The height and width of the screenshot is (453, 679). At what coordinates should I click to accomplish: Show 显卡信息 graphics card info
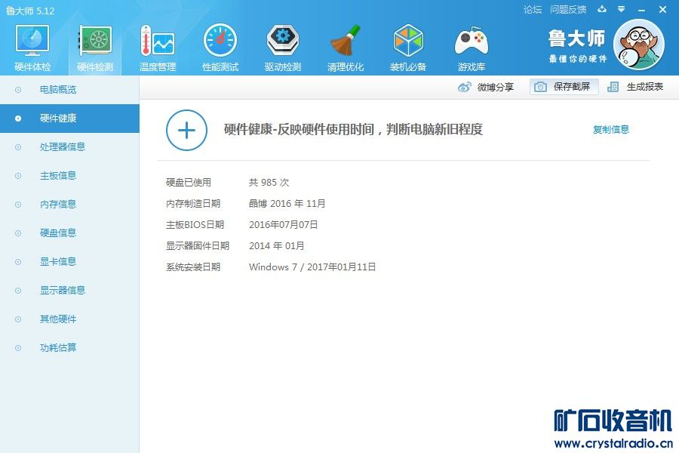tap(69, 261)
